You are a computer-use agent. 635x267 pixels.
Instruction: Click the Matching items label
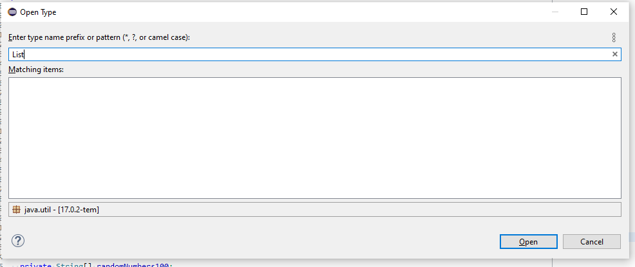point(37,69)
